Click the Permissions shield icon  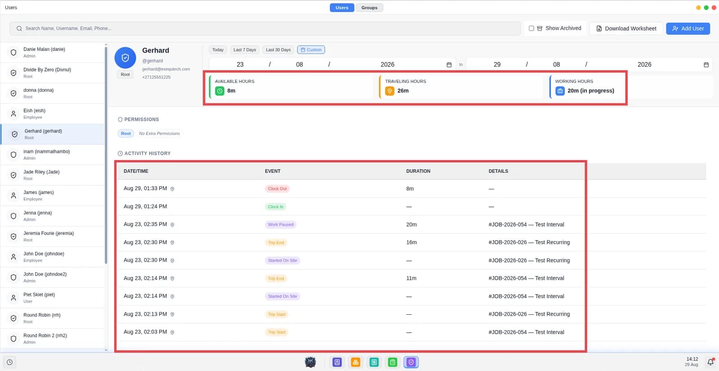pyautogui.click(x=120, y=120)
